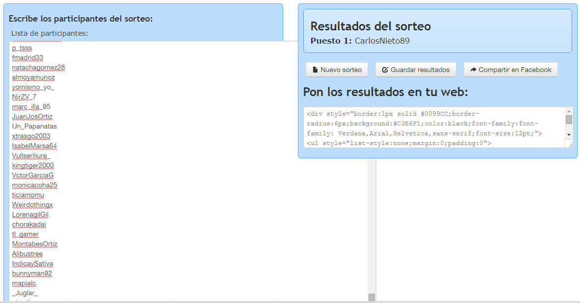The image size is (580, 303).
Task: Click participant marc_illa_95 in the list
Action: [31, 107]
